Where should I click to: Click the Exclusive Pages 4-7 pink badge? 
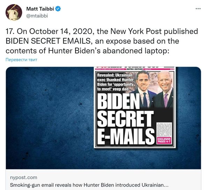[164, 140]
